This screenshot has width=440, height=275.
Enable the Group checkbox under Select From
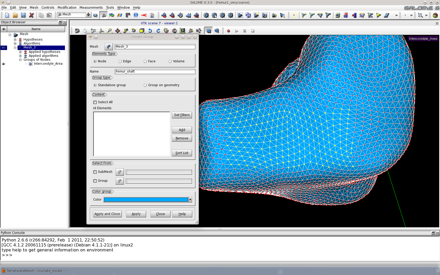tap(95, 181)
